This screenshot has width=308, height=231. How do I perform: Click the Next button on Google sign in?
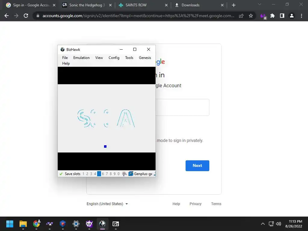(197, 166)
